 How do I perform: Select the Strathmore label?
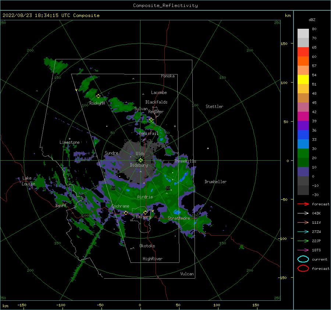[x=179, y=218]
